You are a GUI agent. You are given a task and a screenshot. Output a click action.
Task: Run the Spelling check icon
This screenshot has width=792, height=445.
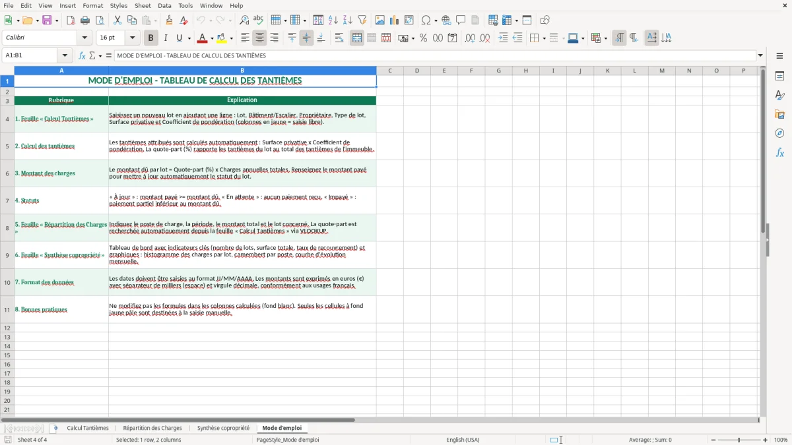point(258,20)
